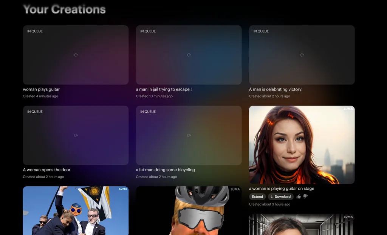Image resolution: width=387 pixels, height=235 pixels.
Task: Click loading spinner on 'fat man bicycling' card
Action: pos(189,135)
